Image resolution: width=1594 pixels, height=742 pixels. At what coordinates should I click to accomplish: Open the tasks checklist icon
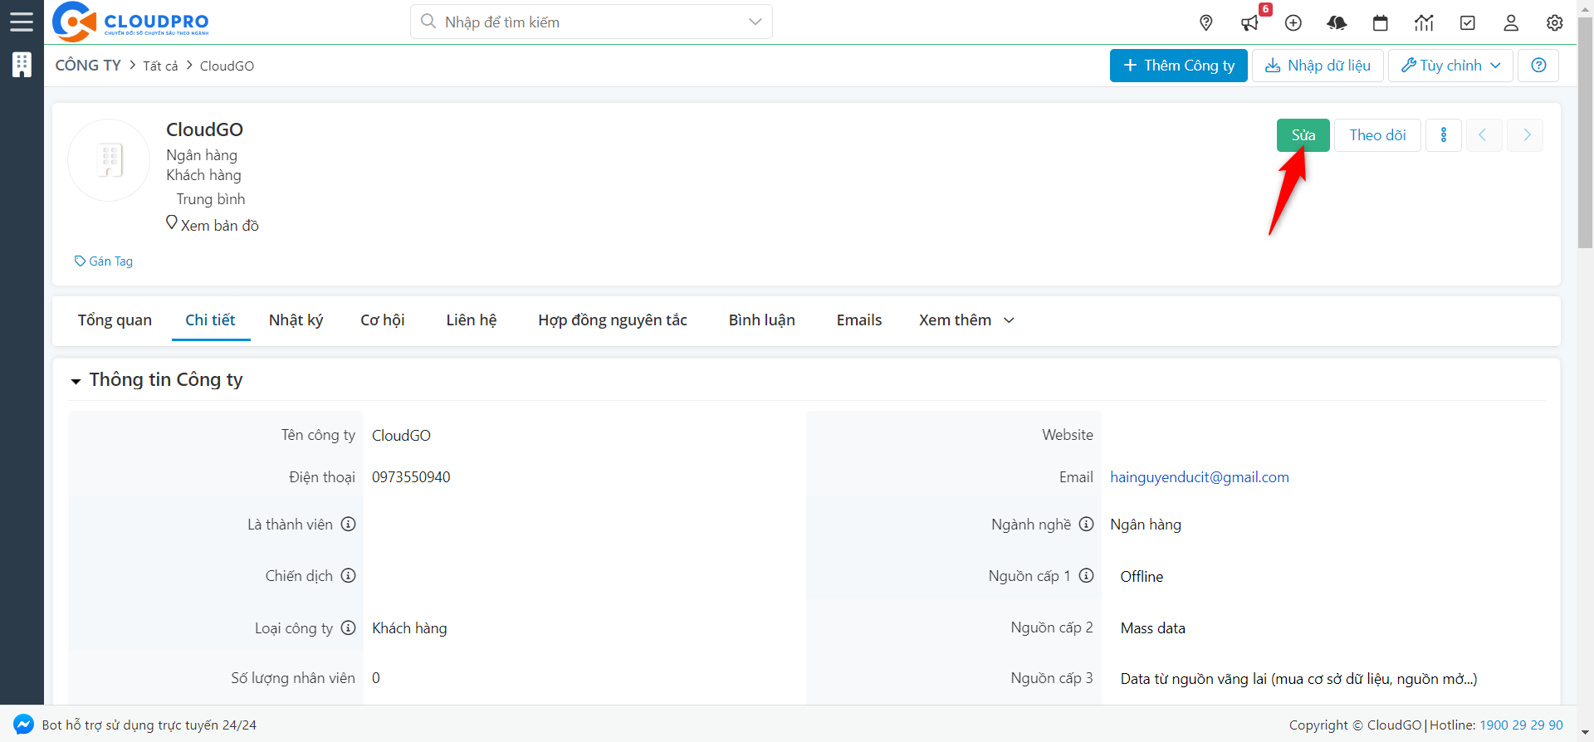coord(1468,23)
